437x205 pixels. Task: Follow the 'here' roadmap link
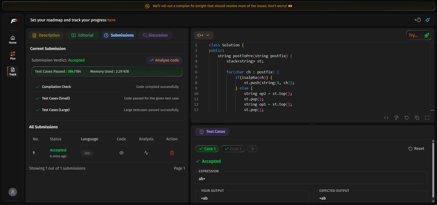click(111, 20)
